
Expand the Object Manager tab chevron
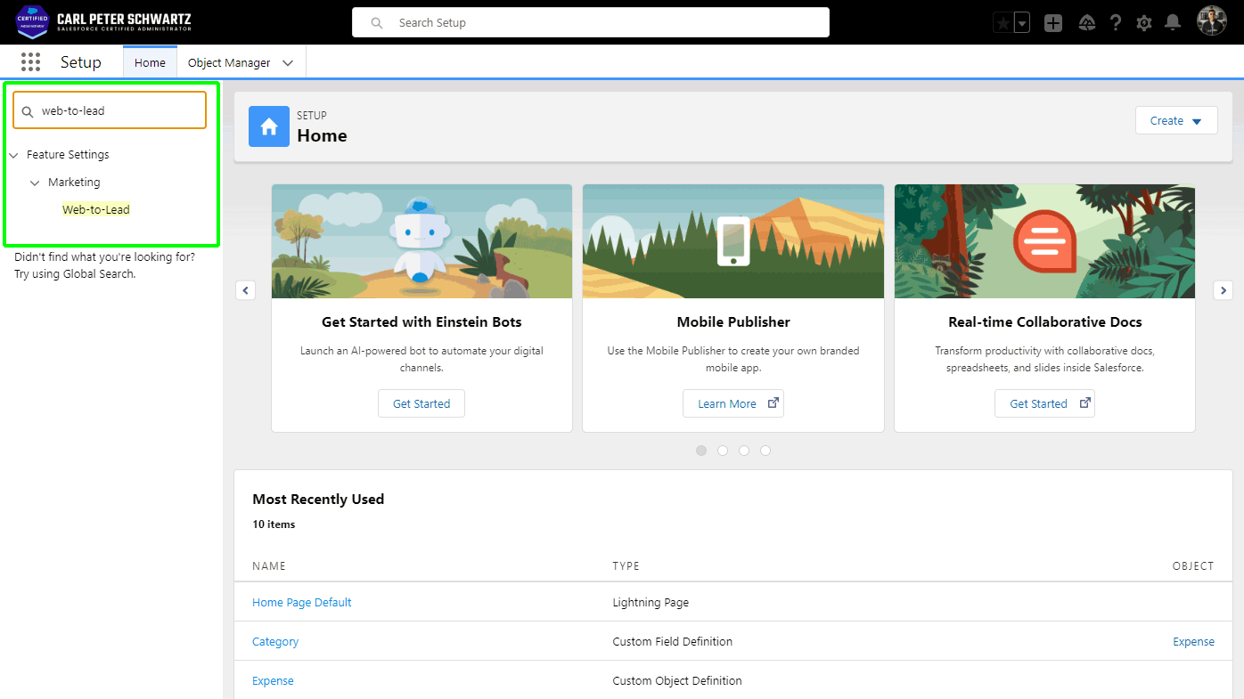click(288, 63)
